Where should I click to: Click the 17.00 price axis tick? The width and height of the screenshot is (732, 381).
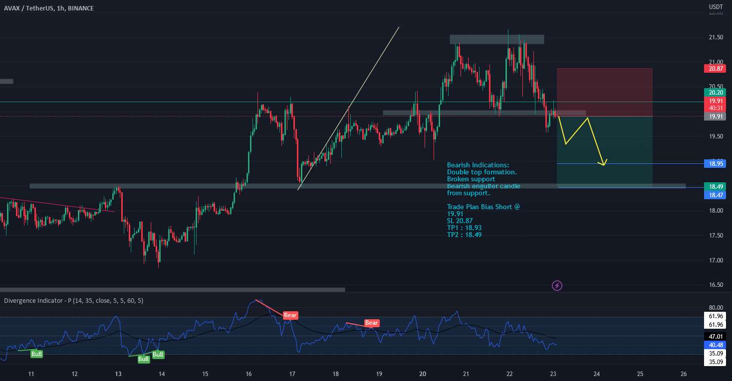point(716,260)
